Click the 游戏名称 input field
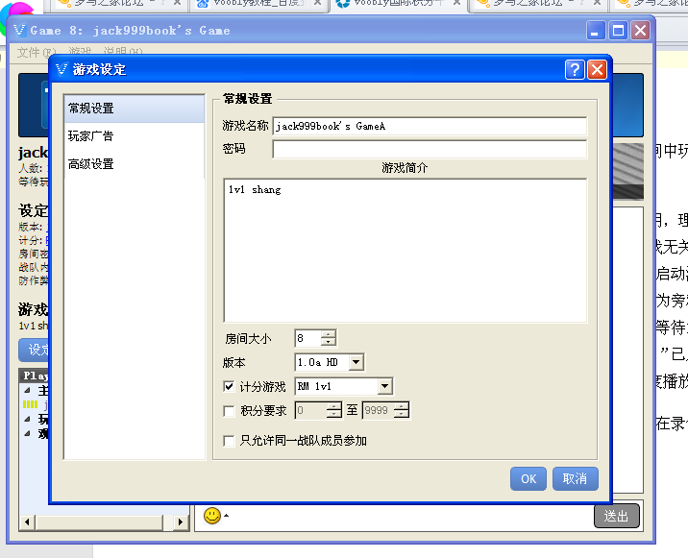The height and width of the screenshot is (558, 688). click(430, 127)
